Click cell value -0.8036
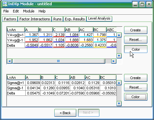This screenshot has width=154, height=120. click(x=72, y=45)
